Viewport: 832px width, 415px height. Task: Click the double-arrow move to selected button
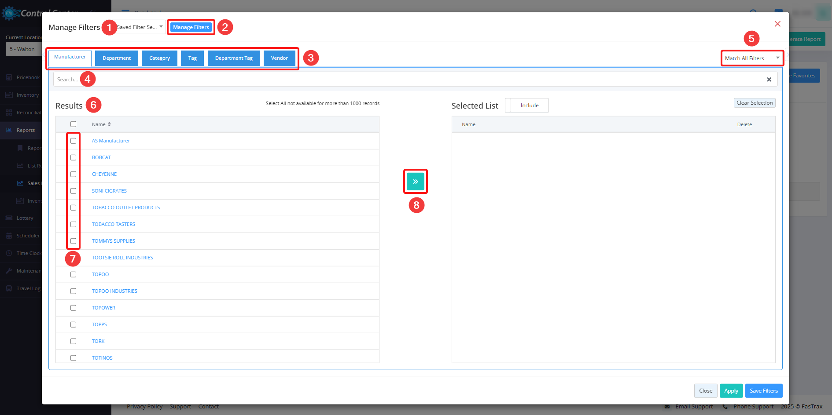[416, 182]
